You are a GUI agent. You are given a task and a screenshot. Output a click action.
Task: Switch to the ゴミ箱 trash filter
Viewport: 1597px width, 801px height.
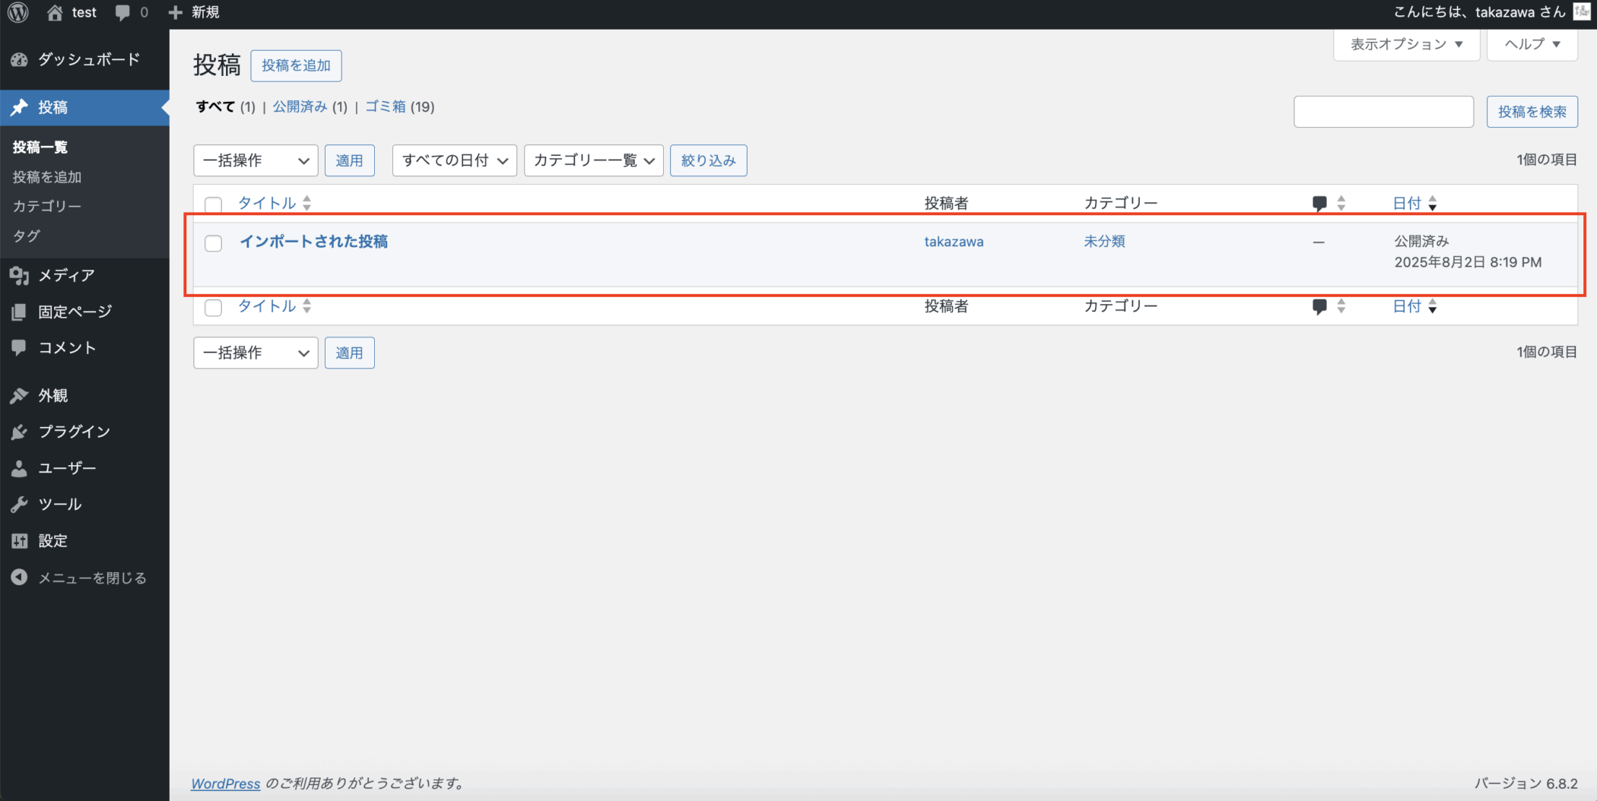click(x=385, y=106)
